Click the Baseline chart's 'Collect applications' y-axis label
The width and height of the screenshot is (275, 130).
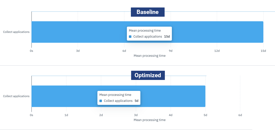[x=16, y=32]
